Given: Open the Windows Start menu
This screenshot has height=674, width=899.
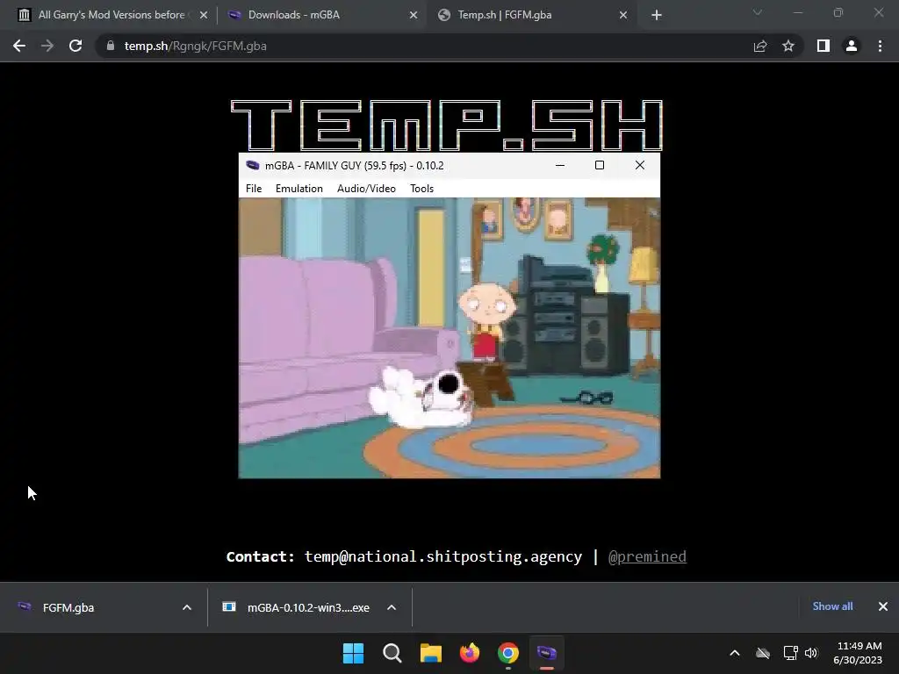Looking at the screenshot, I should (x=353, y=653).
